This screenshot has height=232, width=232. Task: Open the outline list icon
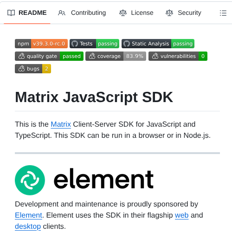(x=223, y=13)
